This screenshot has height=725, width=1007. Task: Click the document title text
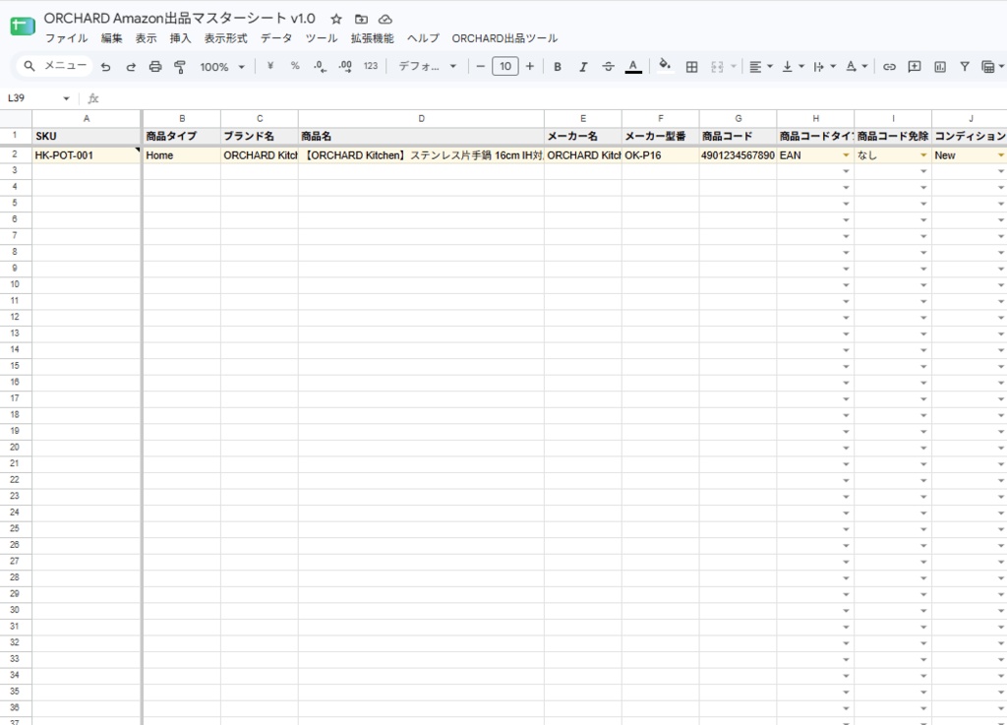[x=179, y=19]
